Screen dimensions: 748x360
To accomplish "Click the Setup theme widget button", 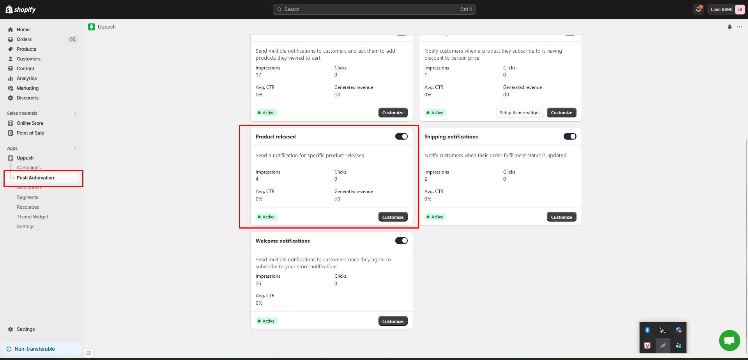I will (x=520, y=113).
